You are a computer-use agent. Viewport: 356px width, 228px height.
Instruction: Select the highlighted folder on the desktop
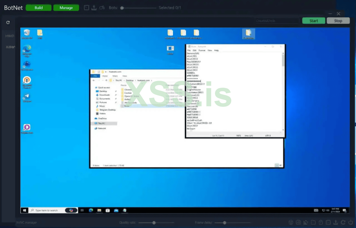[249, 34]
